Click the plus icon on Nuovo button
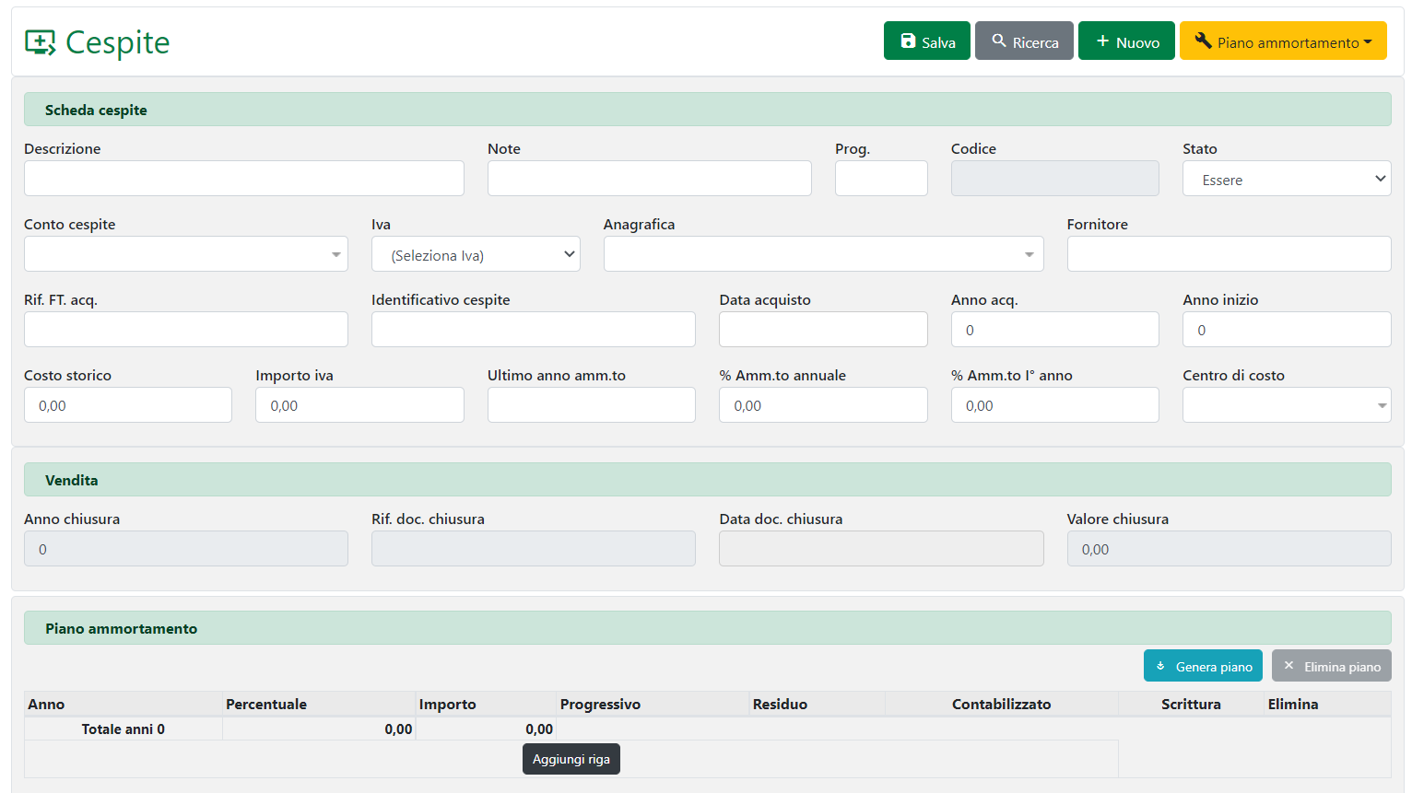This screenshot has width=1412, height=793. point(1101,41)
